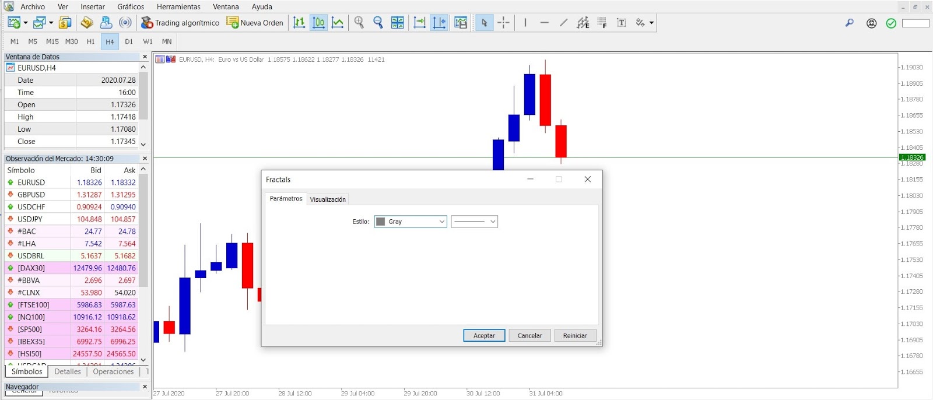The height and width of the screenshot is (400, 933).
Task: Switch chart to bar chart mode
Action: (x=299, y=23)
